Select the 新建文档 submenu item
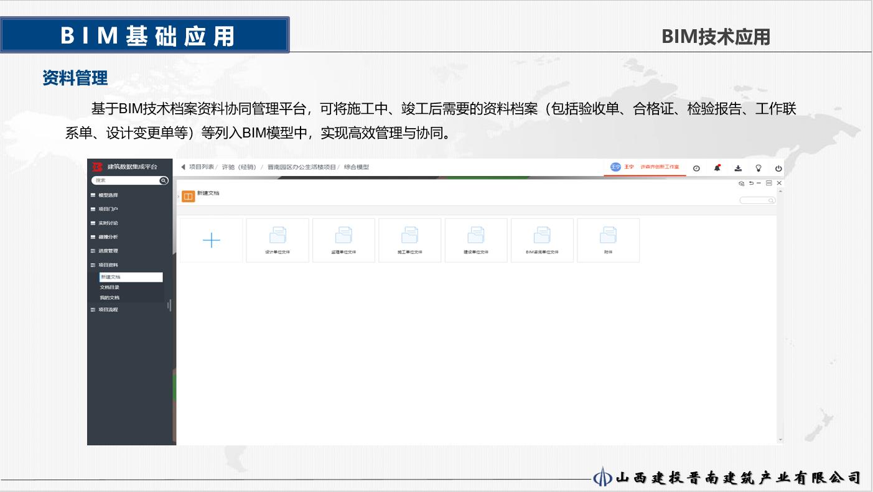 [131, 277]
